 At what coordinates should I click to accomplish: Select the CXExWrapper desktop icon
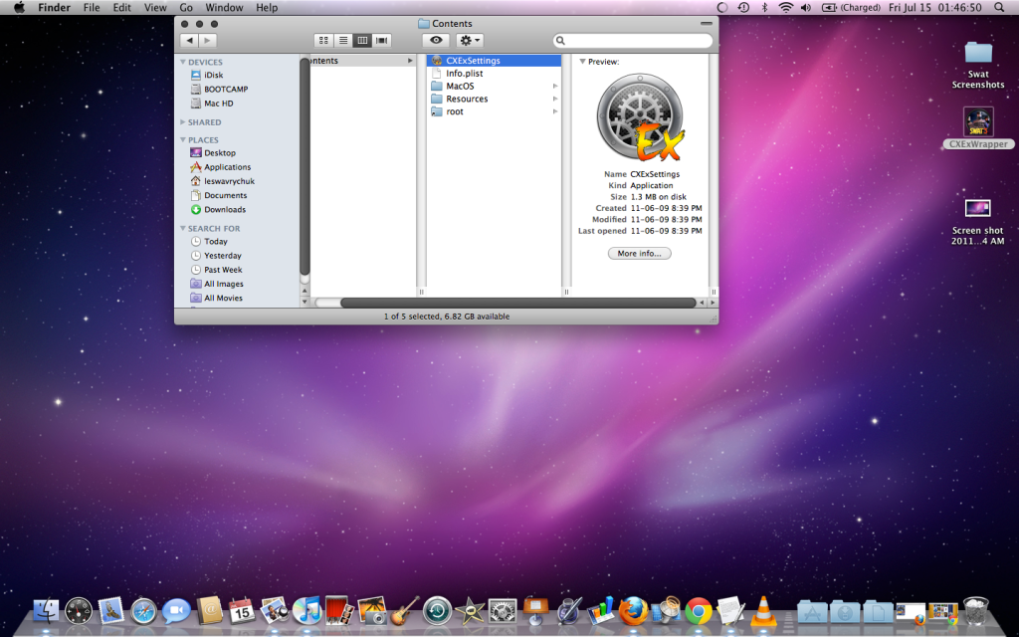978,128
